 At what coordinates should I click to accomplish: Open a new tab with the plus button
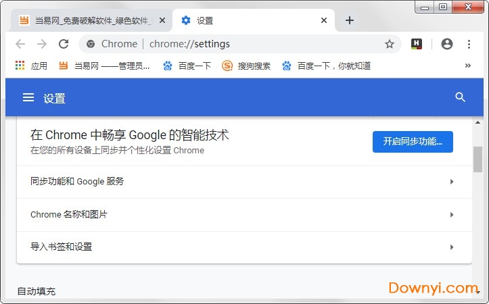(349, 20)
